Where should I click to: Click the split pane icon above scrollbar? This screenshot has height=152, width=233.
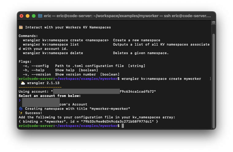click(213, 23)
